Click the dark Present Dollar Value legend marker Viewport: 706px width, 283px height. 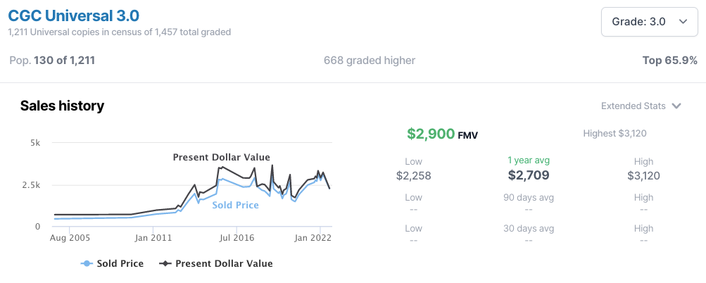165,263
